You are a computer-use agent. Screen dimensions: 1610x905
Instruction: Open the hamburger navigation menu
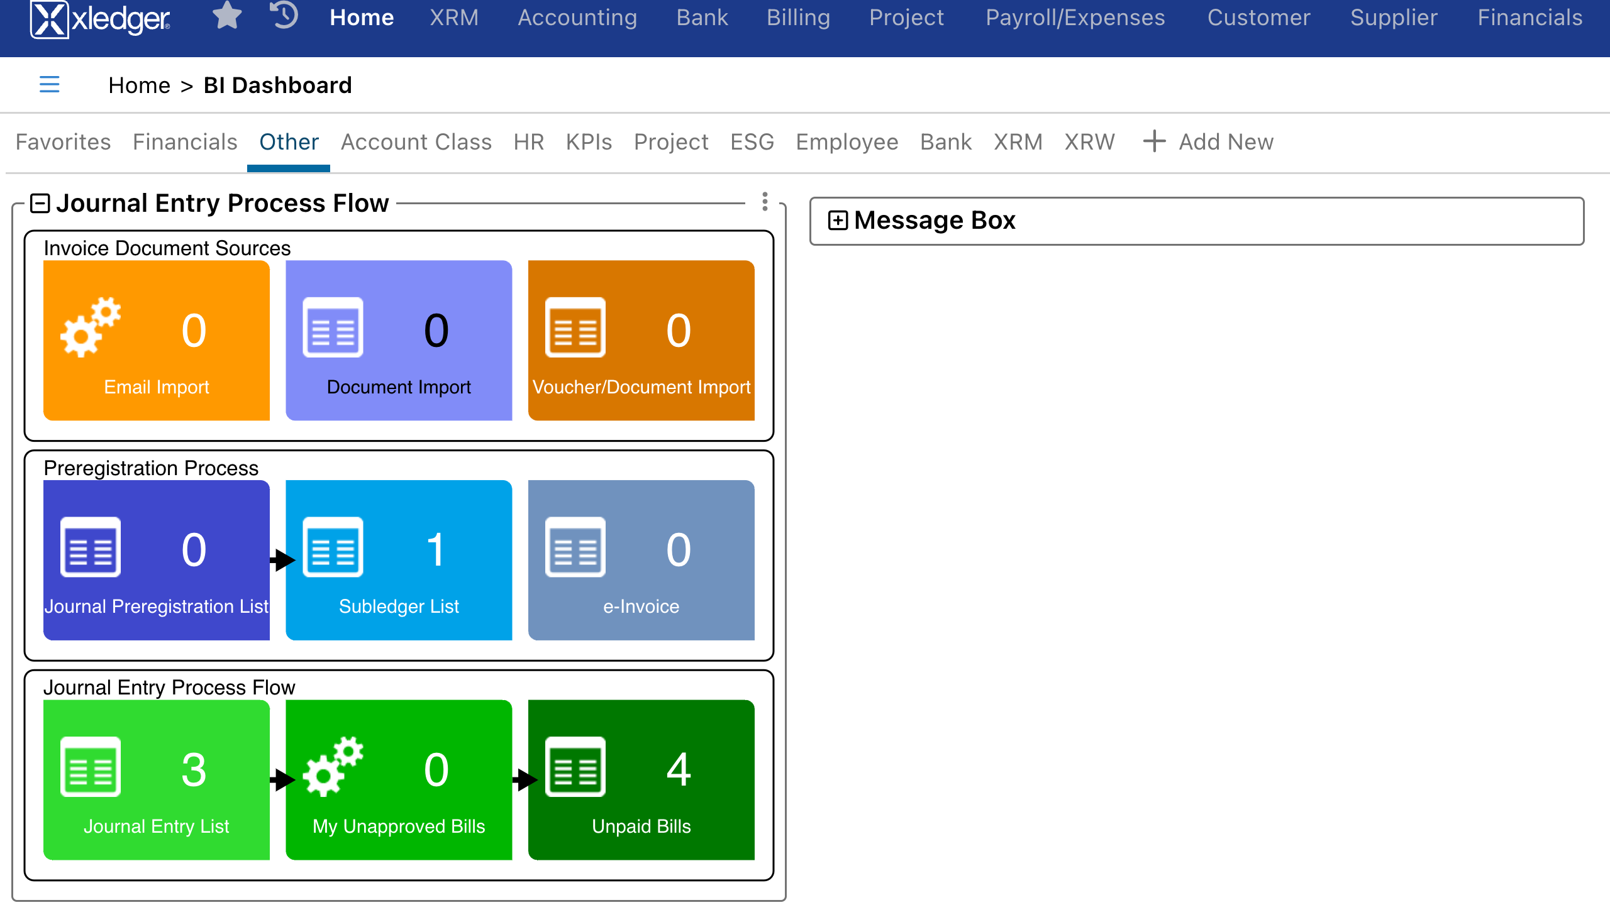pos(49,85)
